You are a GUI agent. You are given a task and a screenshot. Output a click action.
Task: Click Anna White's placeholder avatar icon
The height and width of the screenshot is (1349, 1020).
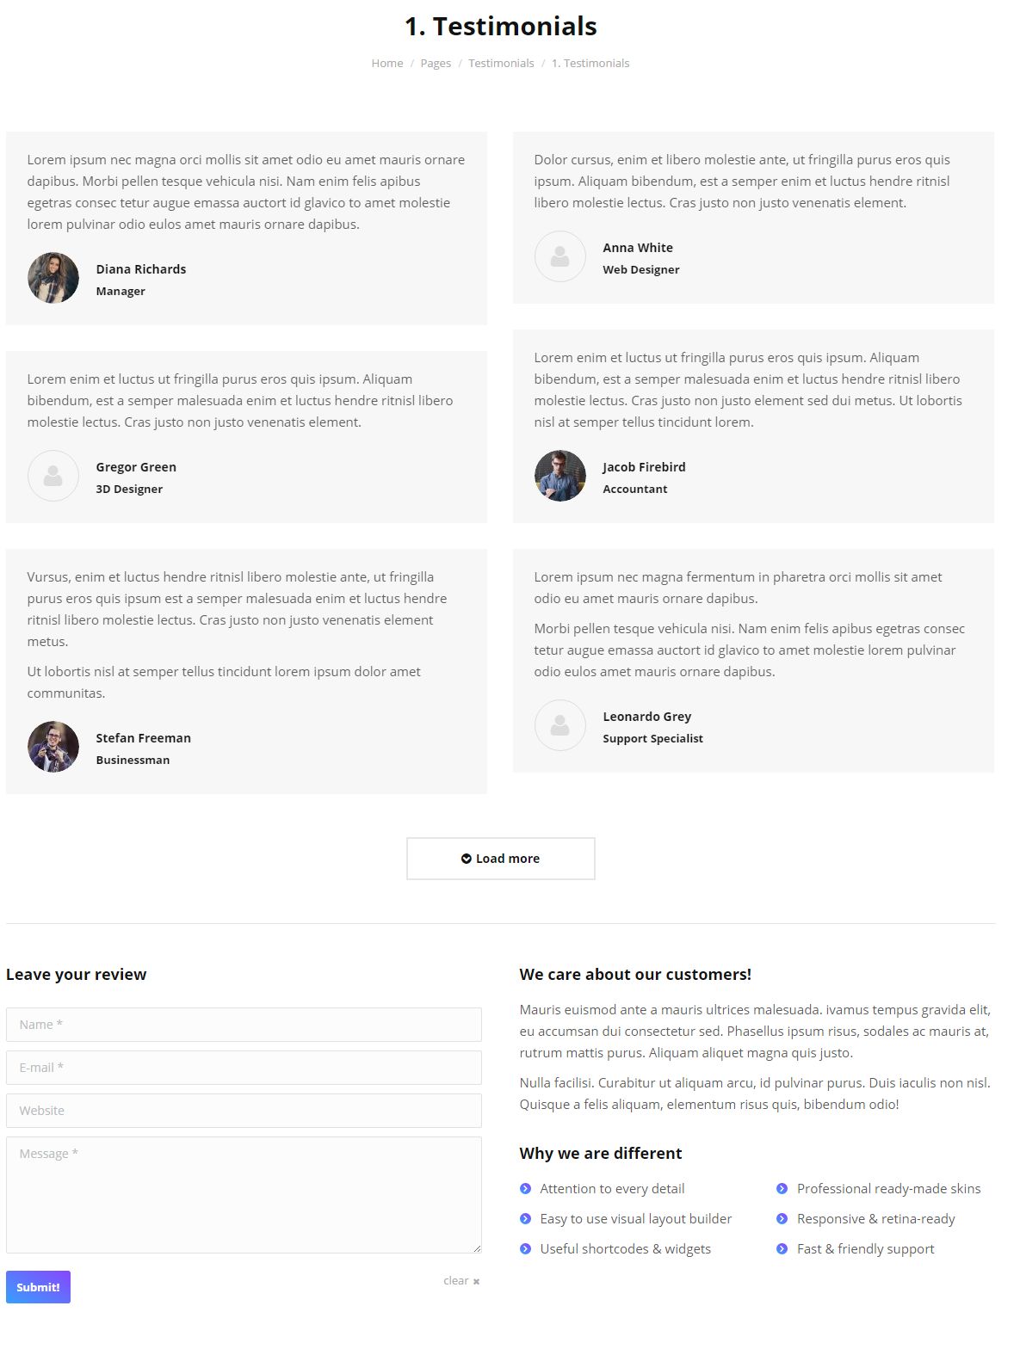560,256
